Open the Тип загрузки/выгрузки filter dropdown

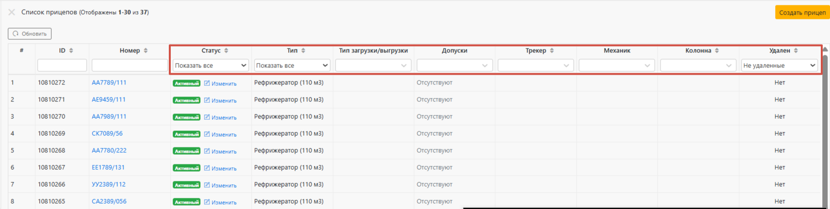tap(373, 65)
